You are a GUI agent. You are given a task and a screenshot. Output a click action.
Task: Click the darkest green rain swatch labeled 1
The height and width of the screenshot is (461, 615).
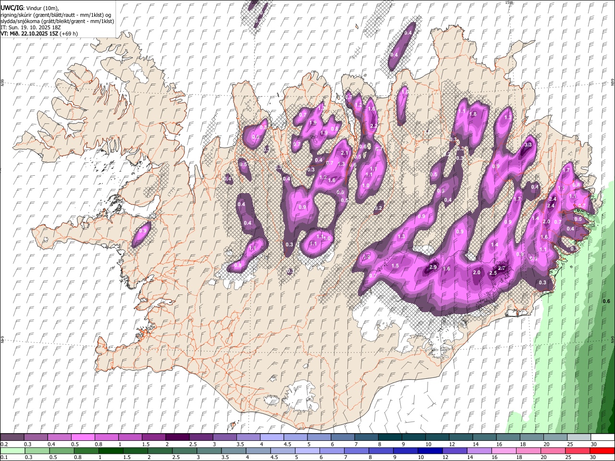pyautogui.click(x=111, y=450)
